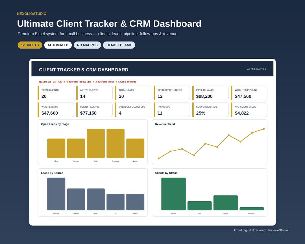Image resolution: width=305 pixels, height=244 pixels.
Task: Select the Done clients status bar
Action: tap(226, 203)
